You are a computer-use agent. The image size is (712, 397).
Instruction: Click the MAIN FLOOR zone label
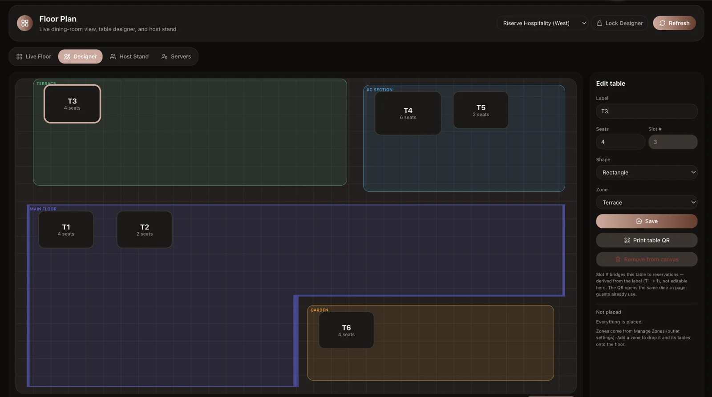(x=43, y=209)
